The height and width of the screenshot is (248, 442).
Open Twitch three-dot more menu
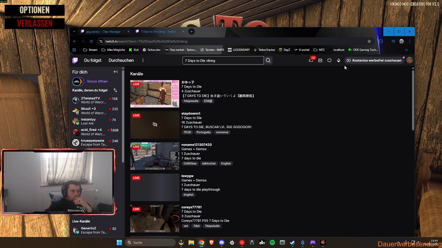pos(143,61)
